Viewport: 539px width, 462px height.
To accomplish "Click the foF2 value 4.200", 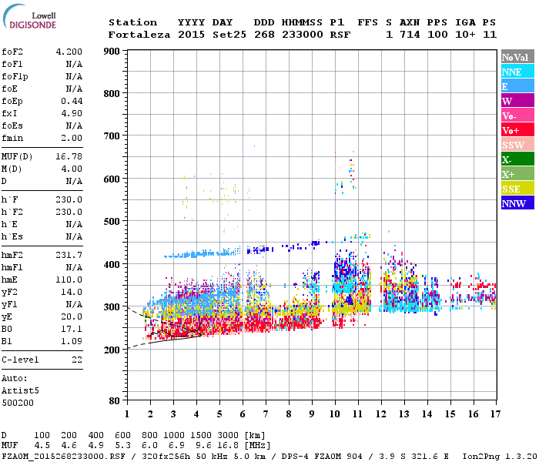I will [69, 52].
